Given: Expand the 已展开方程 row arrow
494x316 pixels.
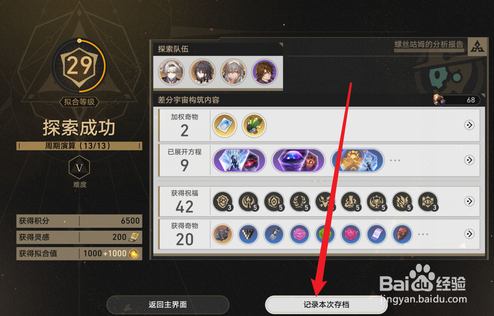Looking at the screenshot, I should 469,160.
